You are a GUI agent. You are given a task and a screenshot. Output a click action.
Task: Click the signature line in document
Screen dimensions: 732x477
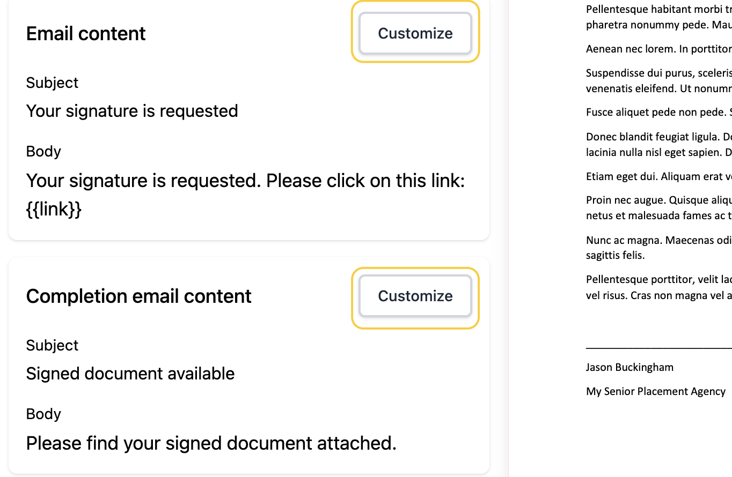(x=659, y=347)
